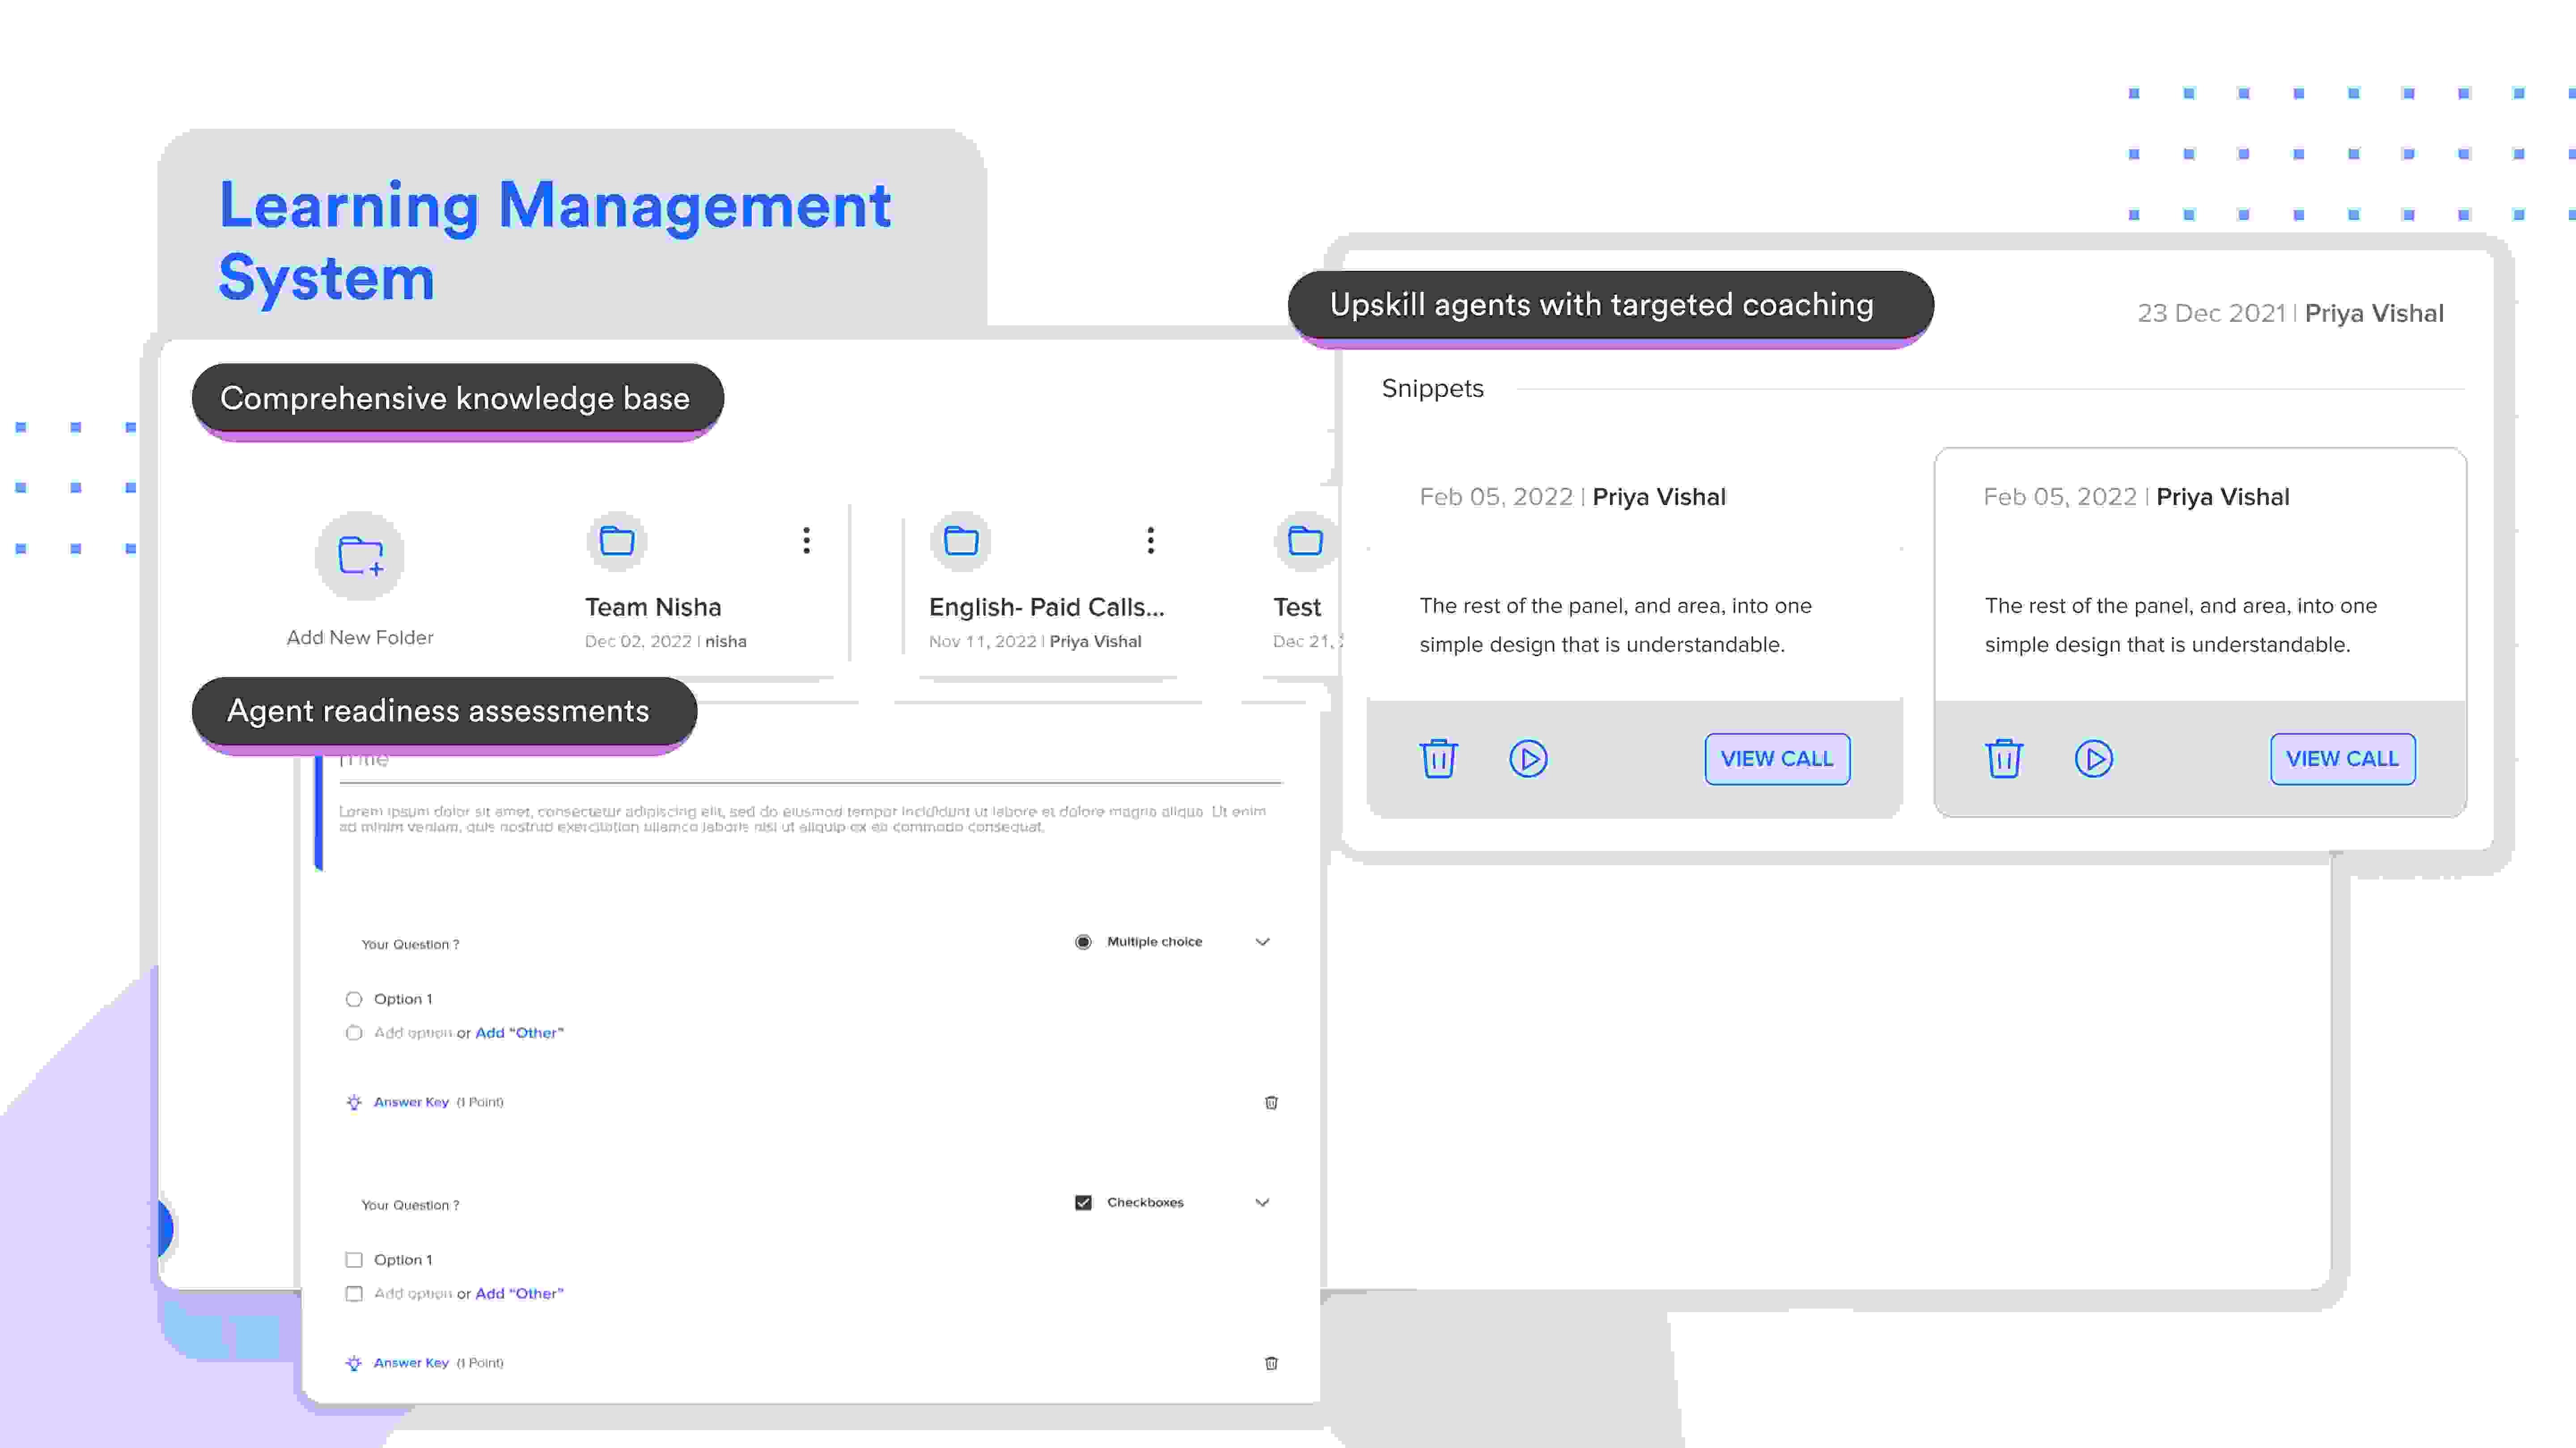Toggle the Checkboxes question type indicator
The width and height of the screenshot is (2576, 1448).
tap(1083, 1202)
